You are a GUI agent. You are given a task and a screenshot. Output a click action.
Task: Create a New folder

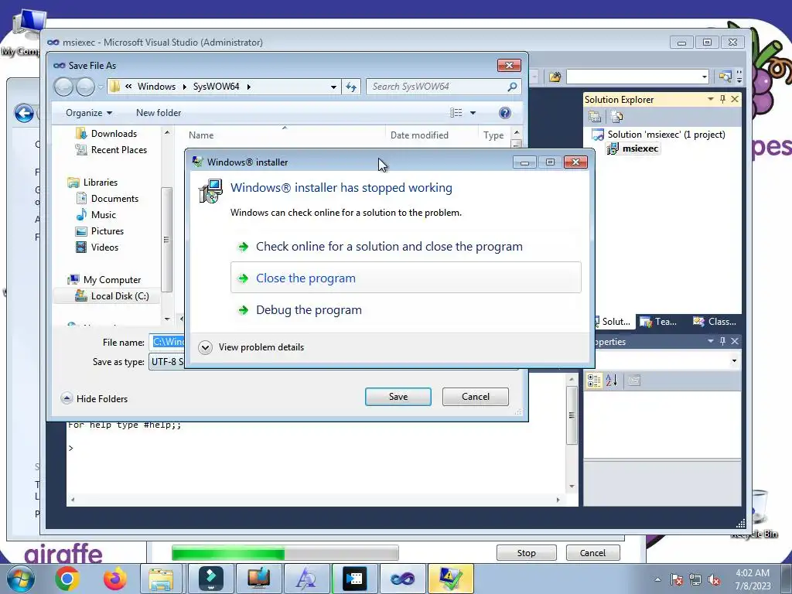point(159,113)
